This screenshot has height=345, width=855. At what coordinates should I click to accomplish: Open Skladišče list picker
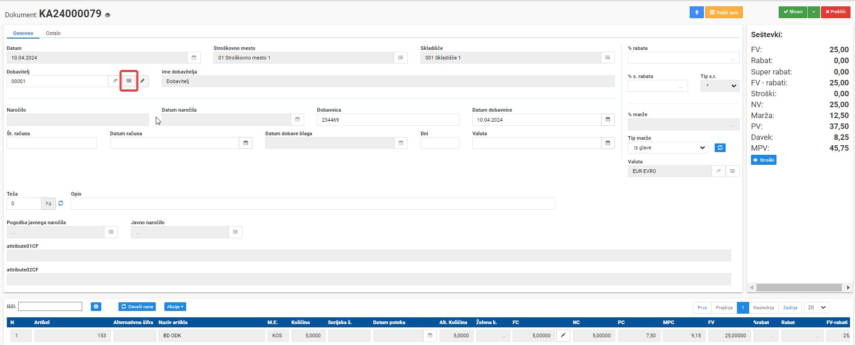[608, 58]
